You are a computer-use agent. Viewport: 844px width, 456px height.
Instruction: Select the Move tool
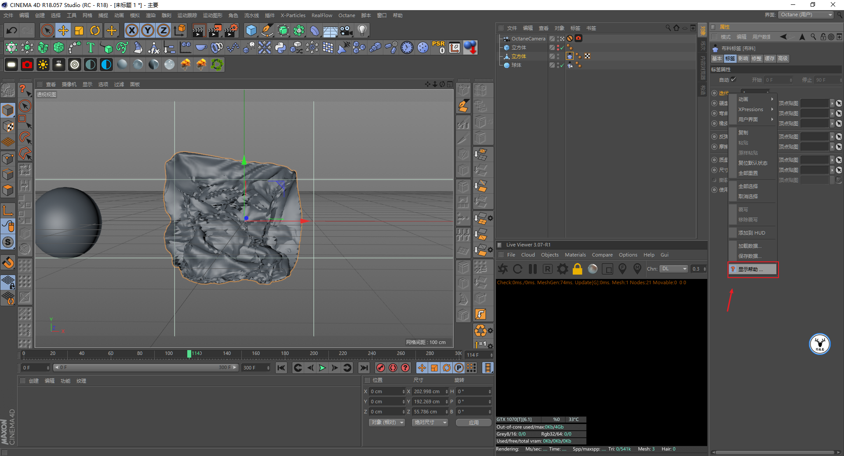(63, 30)
